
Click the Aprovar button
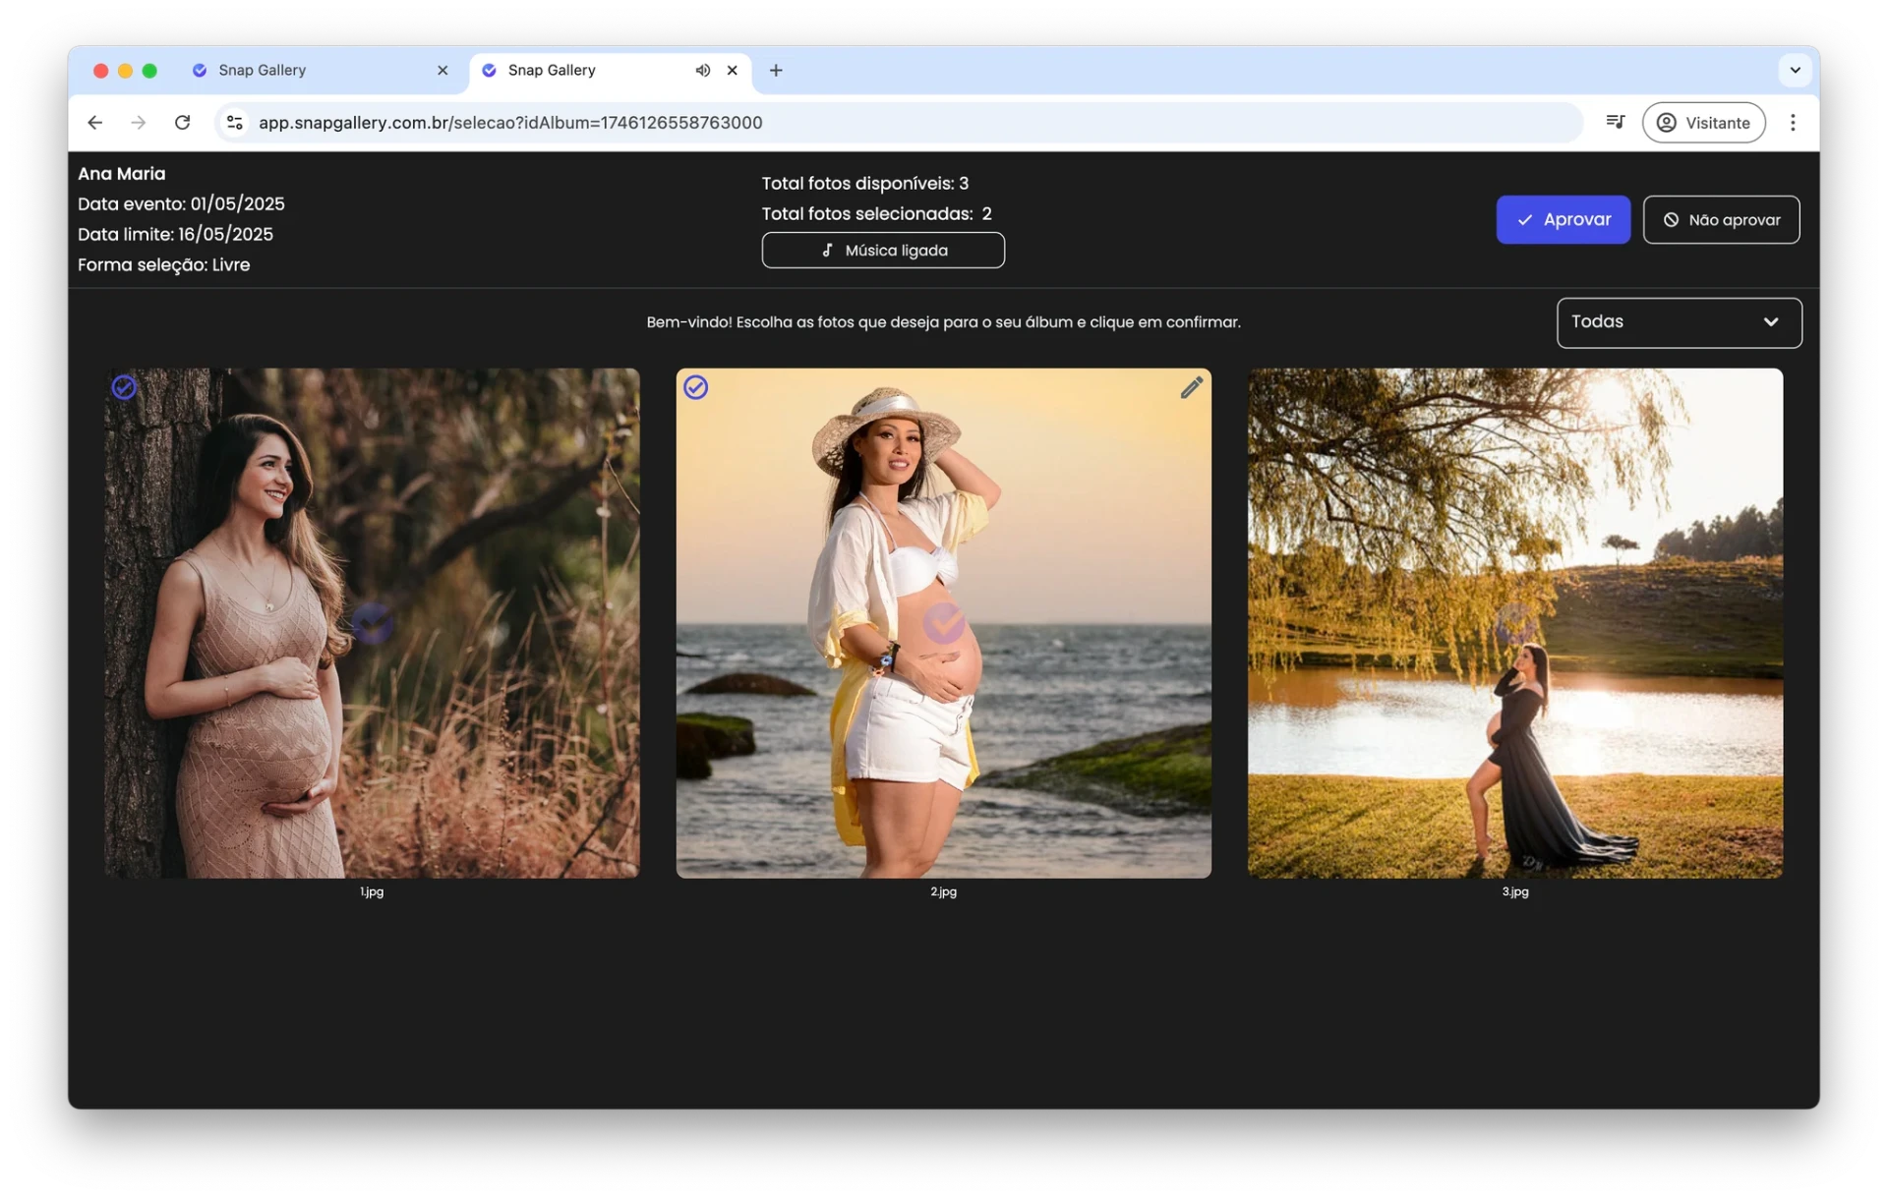(x=1563, y=219)
